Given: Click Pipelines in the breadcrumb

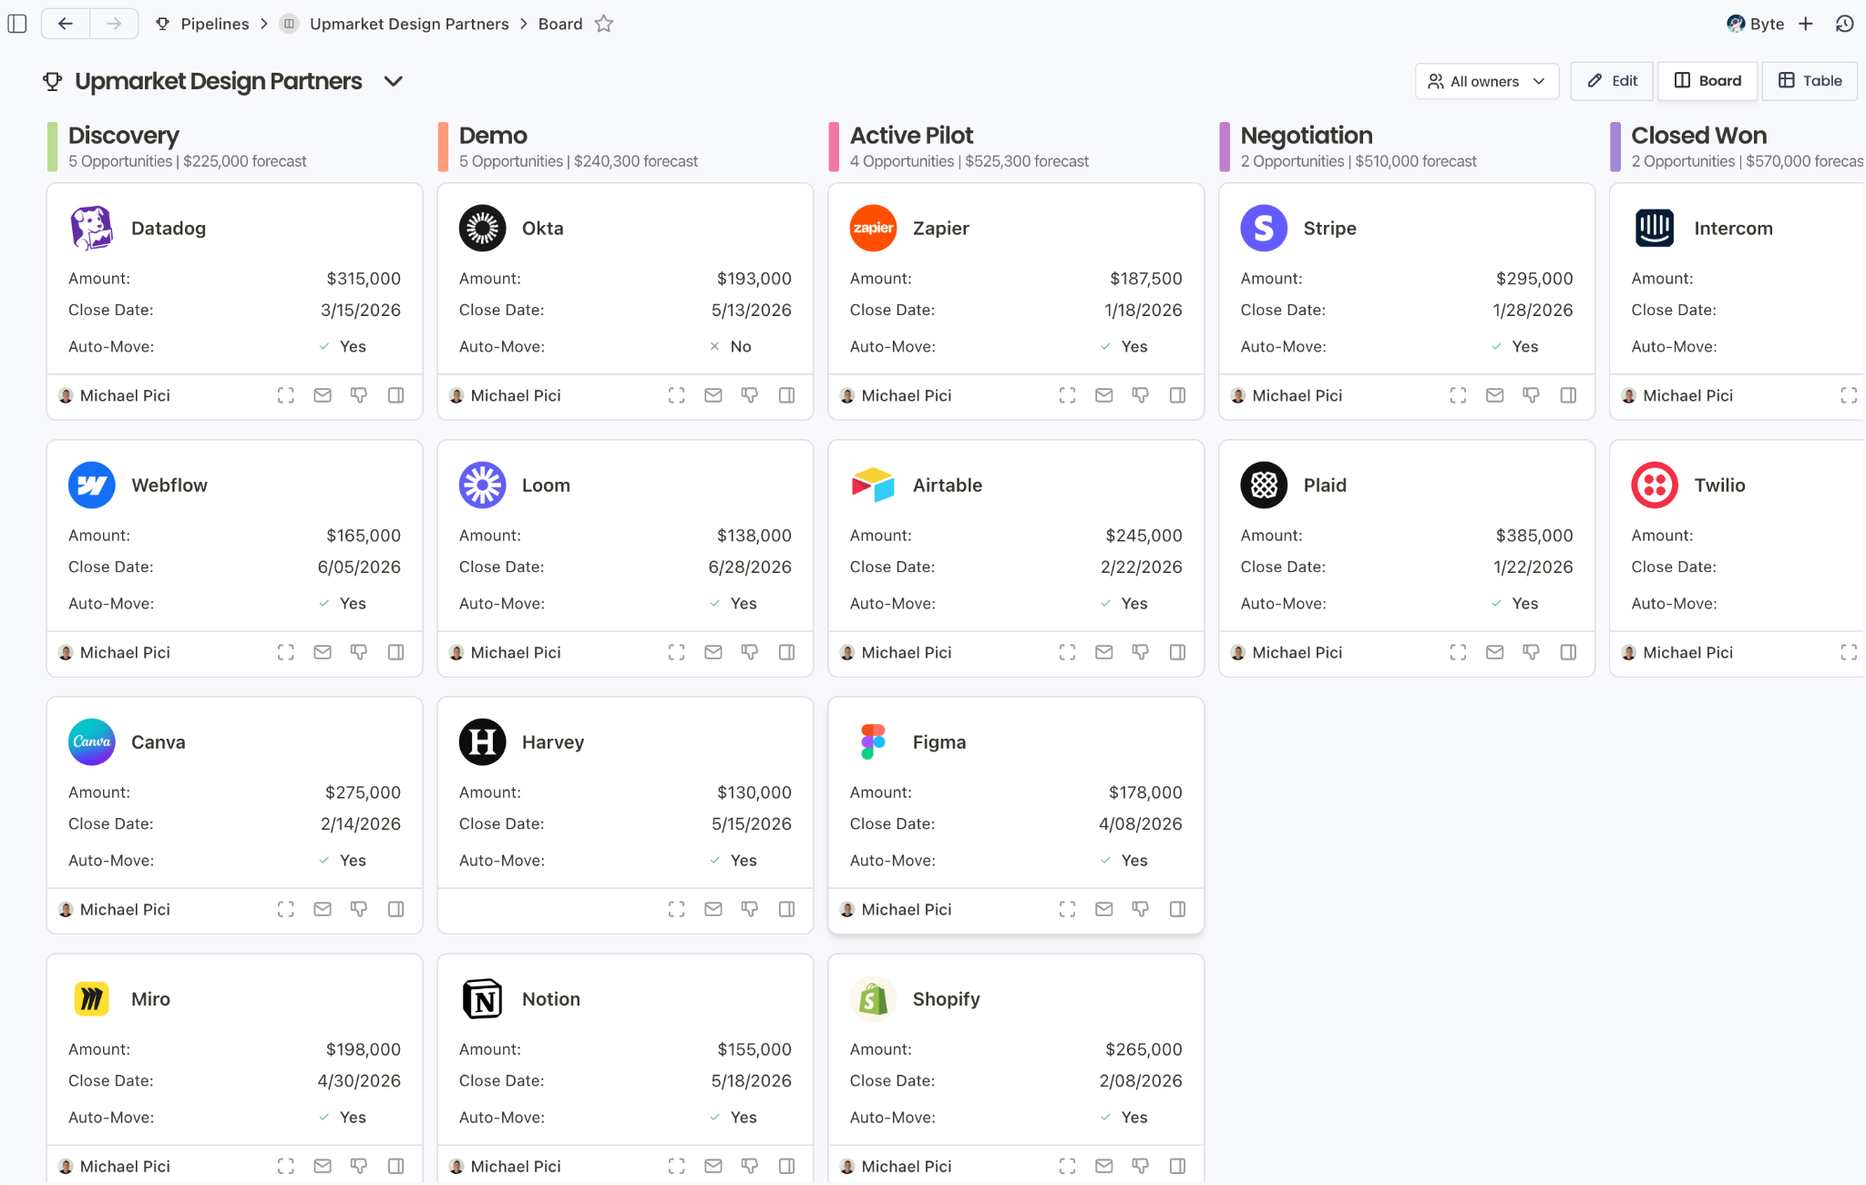Looking at the screenshot, I should [214, 24].
